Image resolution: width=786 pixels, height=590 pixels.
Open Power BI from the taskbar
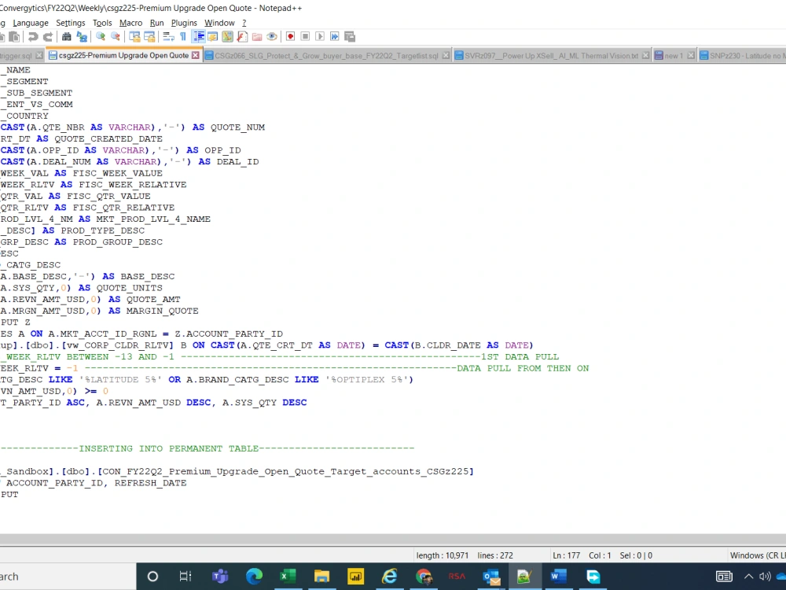[x=355, y=577]
